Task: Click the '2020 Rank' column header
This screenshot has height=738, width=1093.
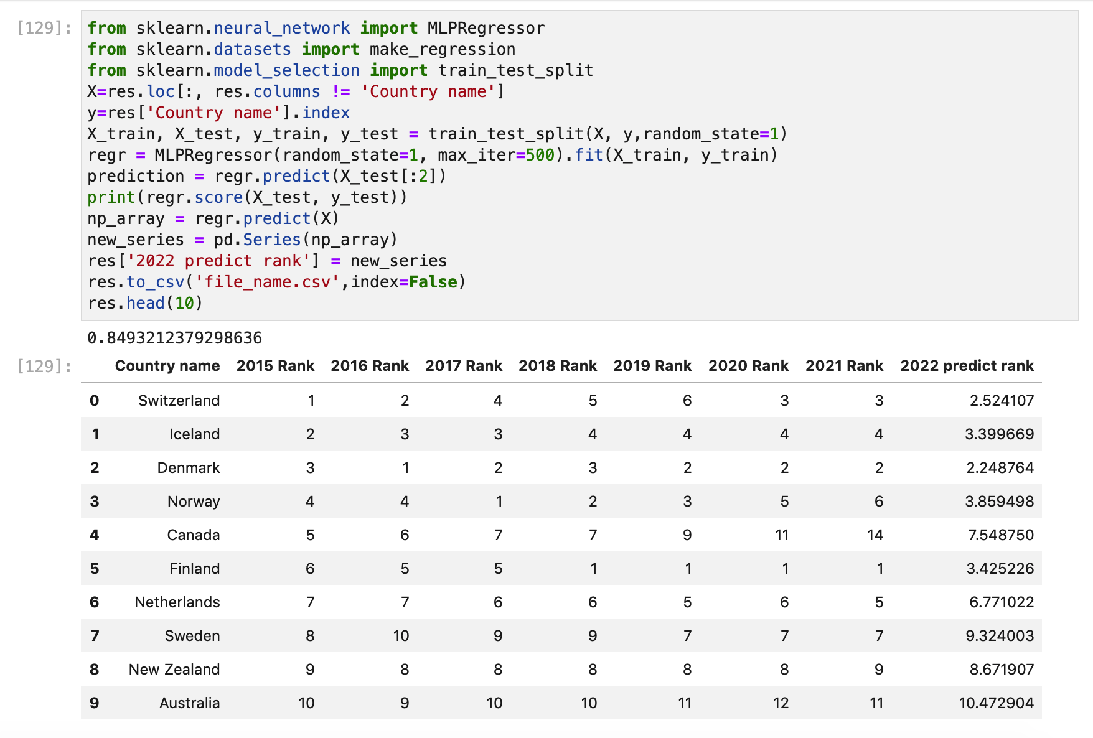Action: click(x=748, y=366)
